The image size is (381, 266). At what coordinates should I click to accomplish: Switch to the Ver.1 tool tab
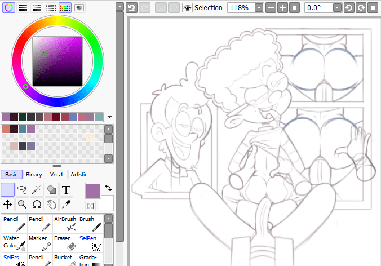click(x=56, y=174)
